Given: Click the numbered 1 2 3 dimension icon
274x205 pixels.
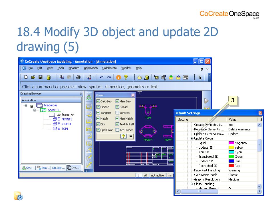Looking at the screenshot, I should [89, 143].
